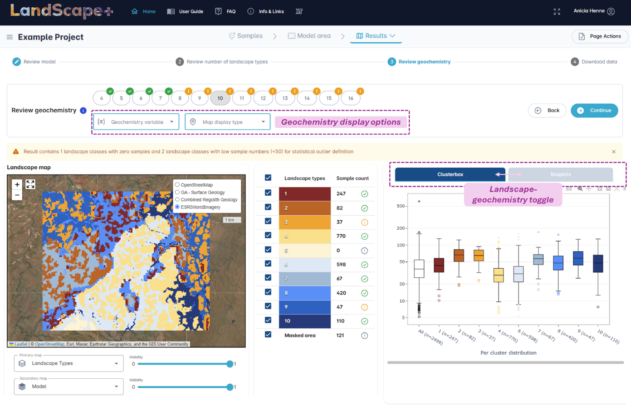Click the fullscreen expand icon in header
Screen dimensions: 631x410
click(557, 11)
